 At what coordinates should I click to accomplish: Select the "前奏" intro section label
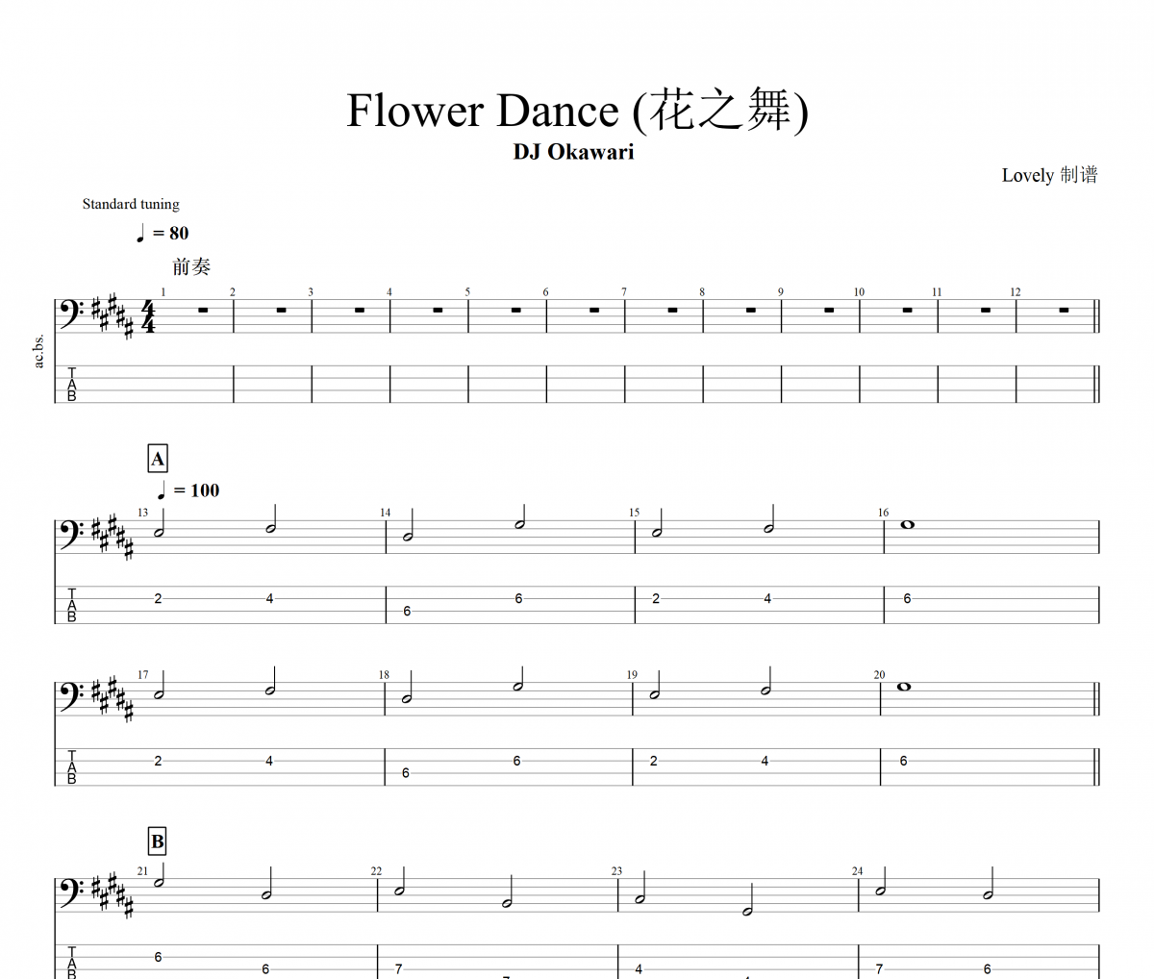(191, 266)
